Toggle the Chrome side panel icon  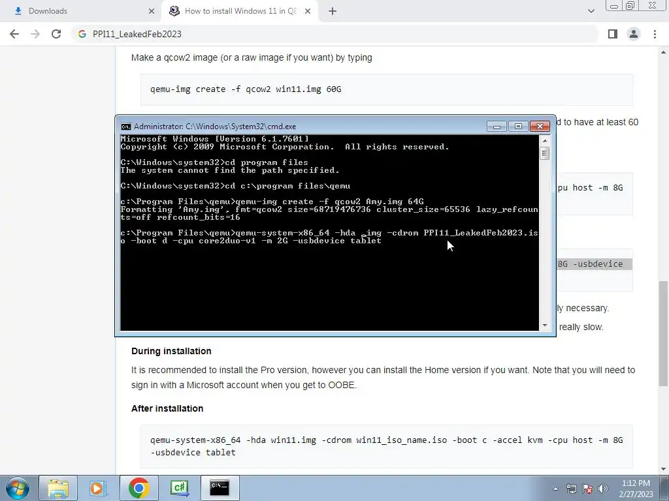[x=613, y=34]
